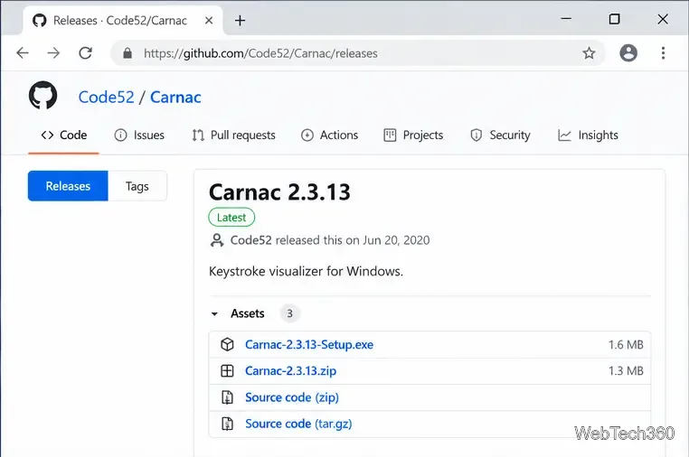Open the browser profile avatar icon

[628, 53]
